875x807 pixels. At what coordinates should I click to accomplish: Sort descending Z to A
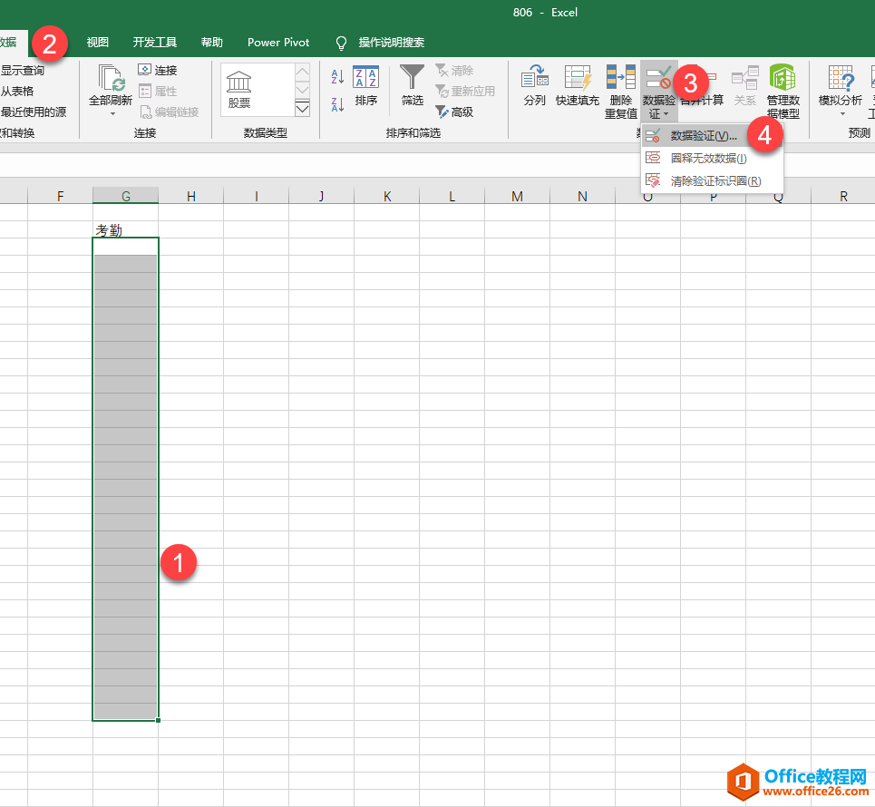click(x=337, y=103)
